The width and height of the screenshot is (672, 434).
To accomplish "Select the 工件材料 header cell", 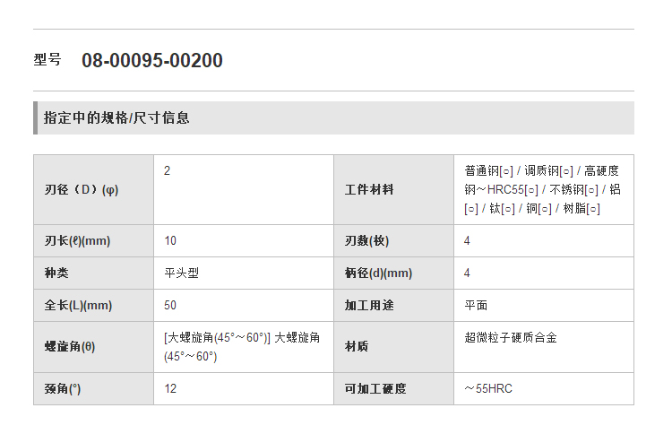I will point(394,189).
